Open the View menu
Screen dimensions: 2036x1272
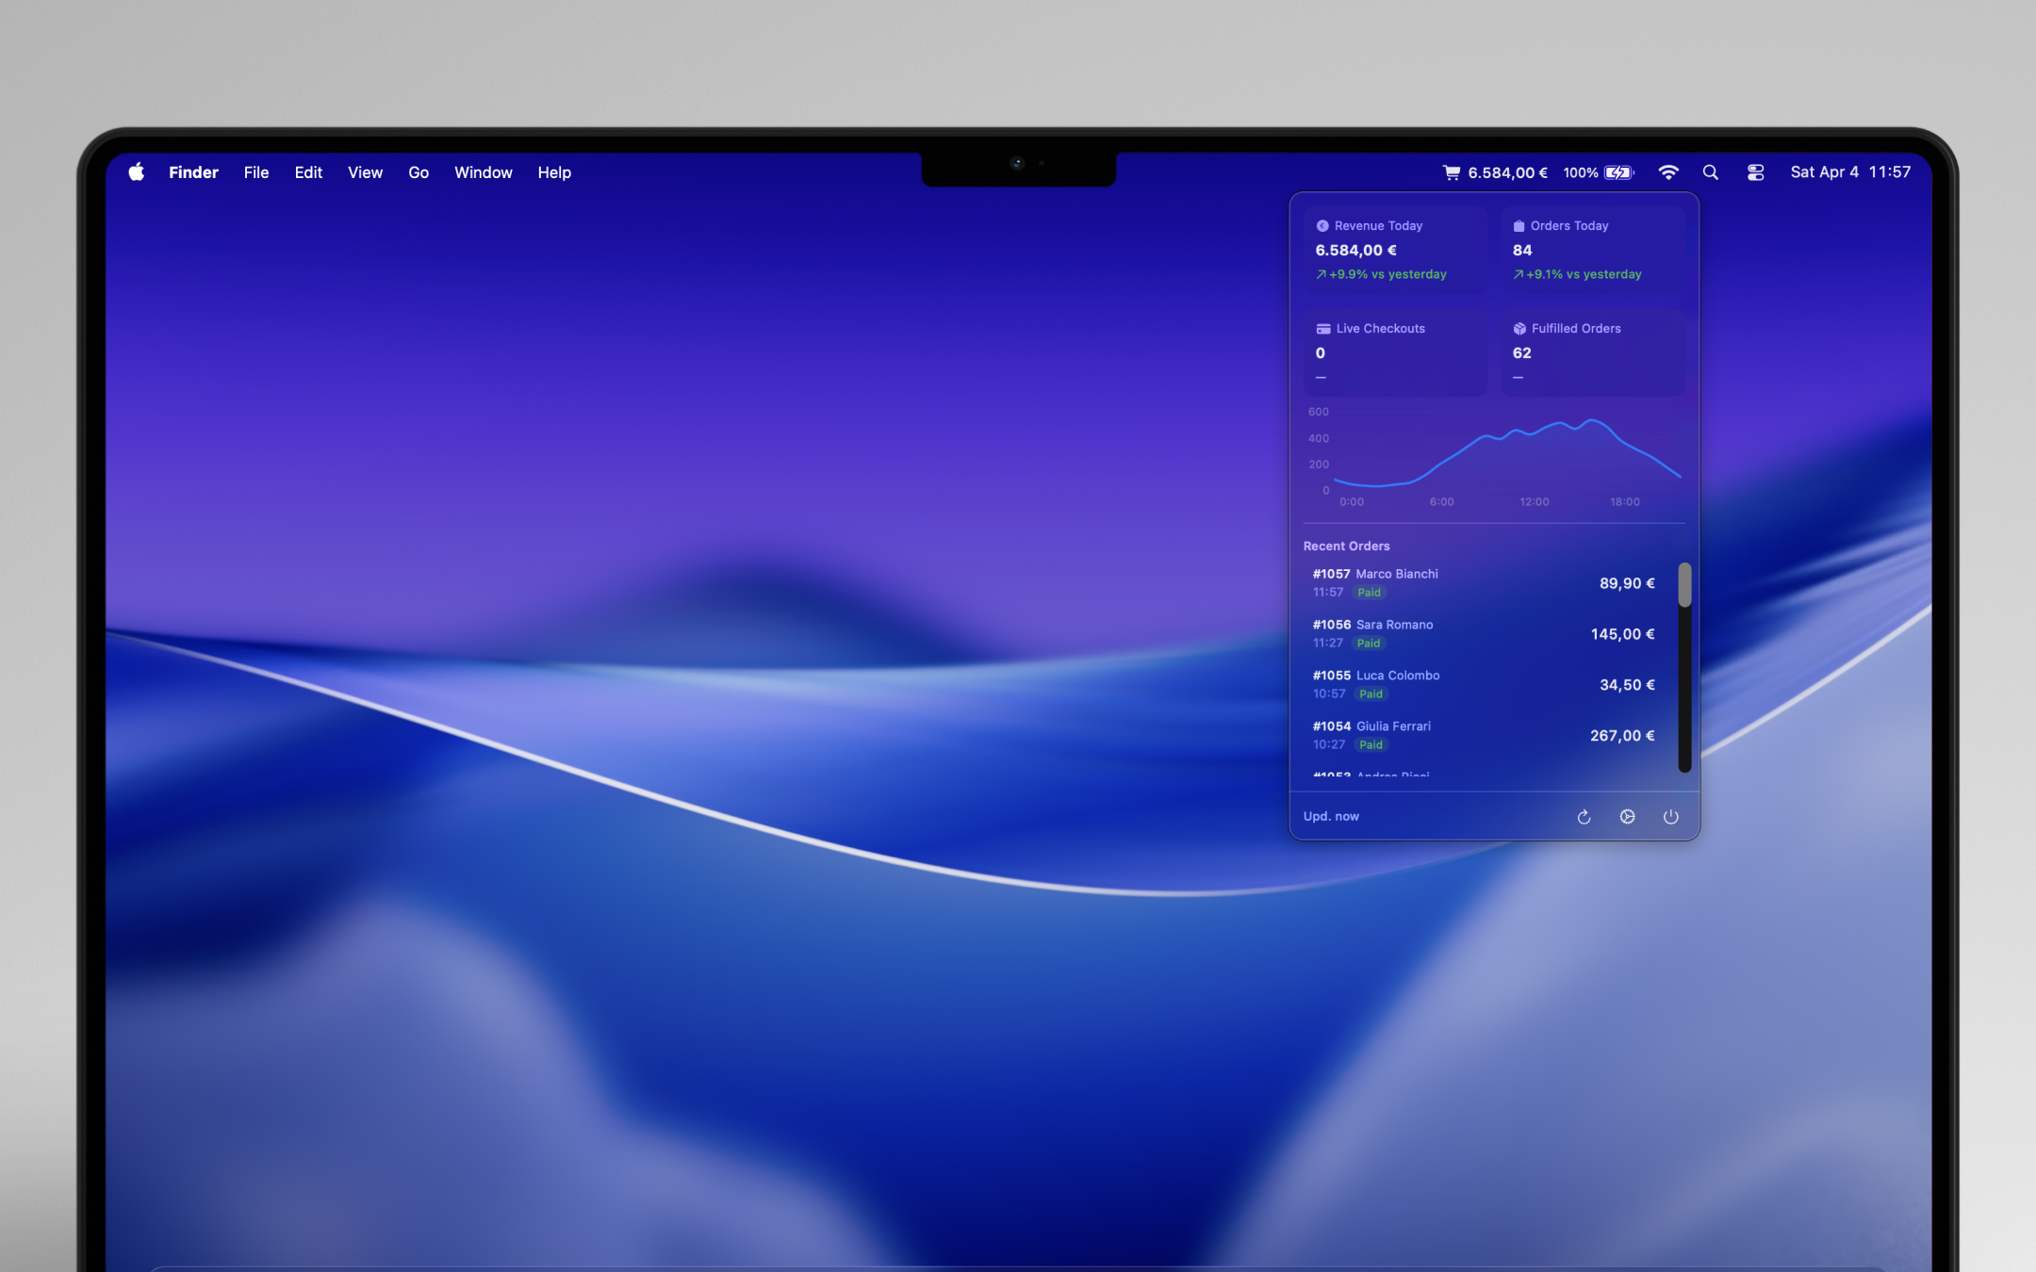coord(365,172)
